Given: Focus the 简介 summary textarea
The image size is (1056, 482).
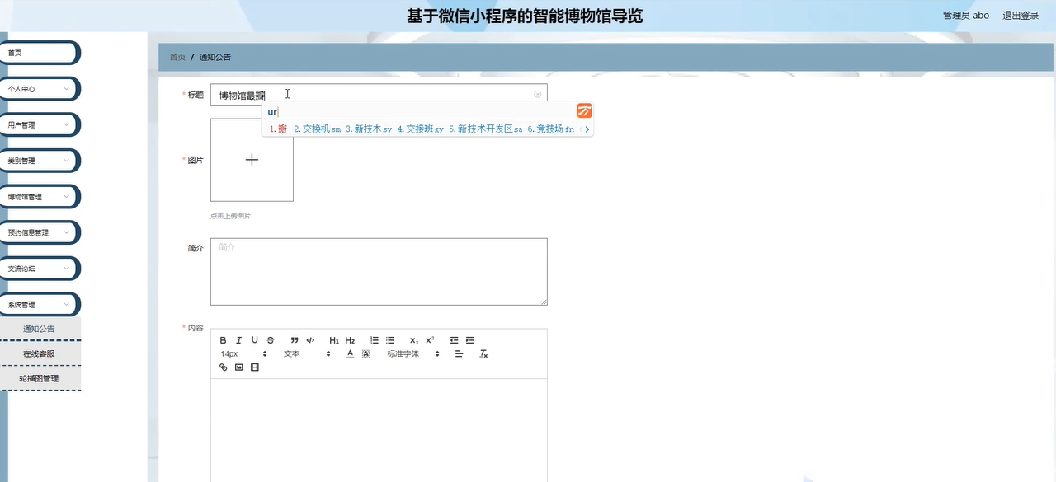Looking at the screenshot, I should click(379, 272).
